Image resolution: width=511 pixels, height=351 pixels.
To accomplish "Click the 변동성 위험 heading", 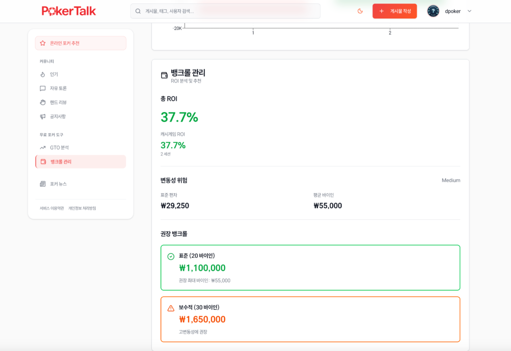I will [174, 180].
